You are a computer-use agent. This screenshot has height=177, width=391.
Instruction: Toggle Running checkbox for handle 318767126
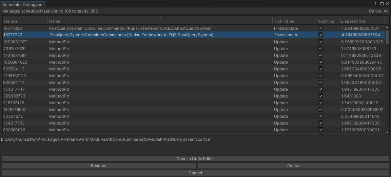[321, 103]
